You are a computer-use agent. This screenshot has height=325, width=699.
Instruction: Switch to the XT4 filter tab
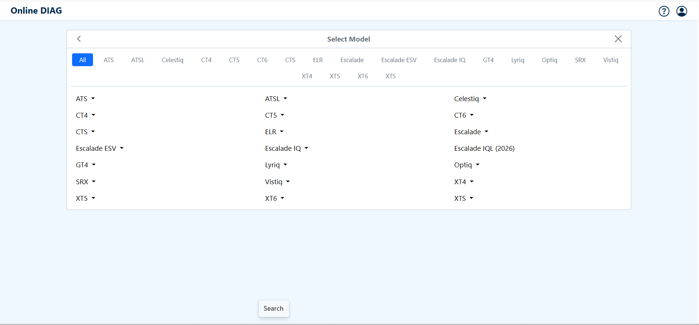pos(307,76)
